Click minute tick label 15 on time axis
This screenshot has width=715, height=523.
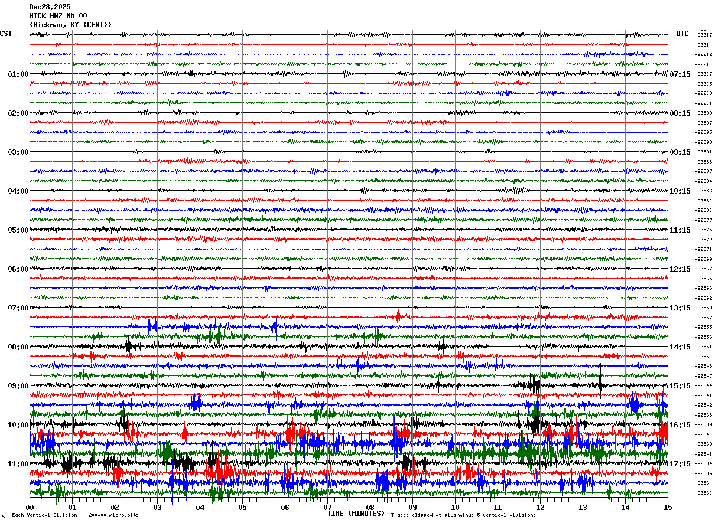pos(668,507)
